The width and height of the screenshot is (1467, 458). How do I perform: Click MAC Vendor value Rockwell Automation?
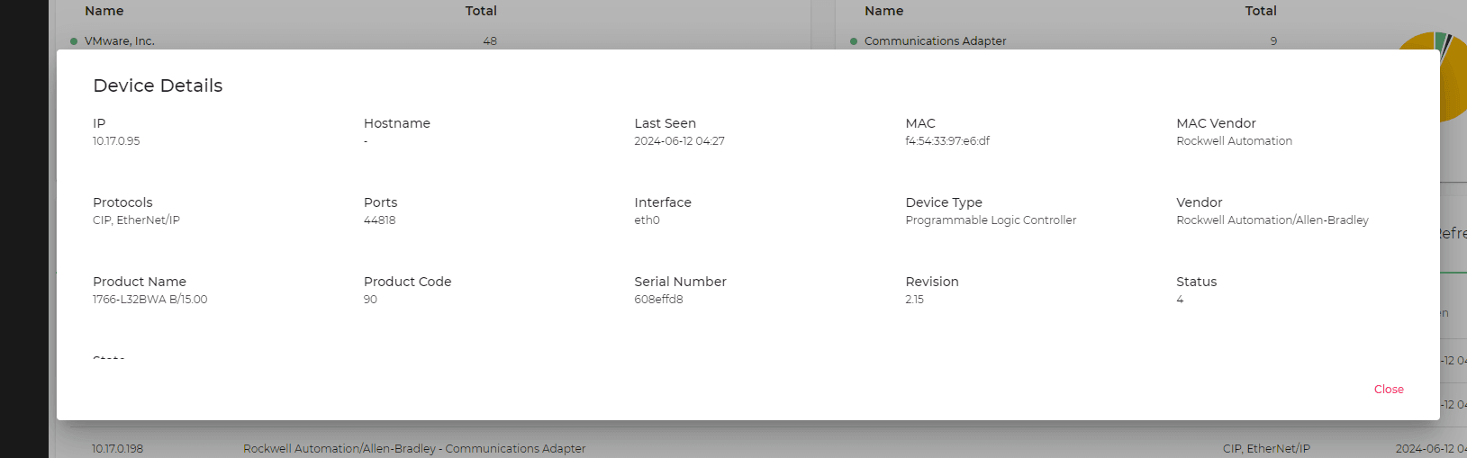click(1234, 141)
